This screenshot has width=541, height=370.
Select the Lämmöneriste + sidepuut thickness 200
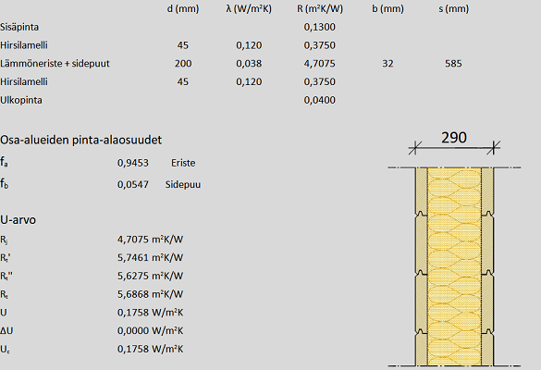183,64
